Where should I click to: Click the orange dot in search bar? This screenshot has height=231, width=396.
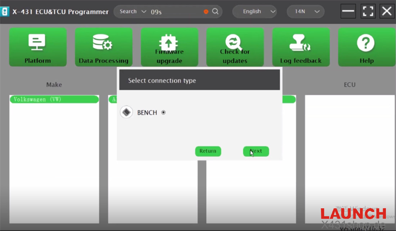[x=206, y=12]
